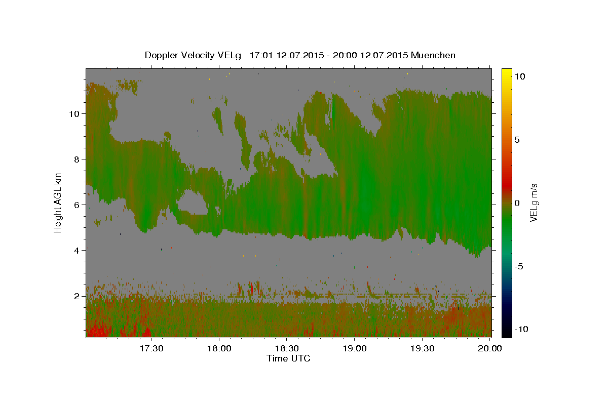Click the location name "Muenchen" in the title
The width and height of the screenshot is (608, 405).
pyautogui.click(x=433, y=55)
